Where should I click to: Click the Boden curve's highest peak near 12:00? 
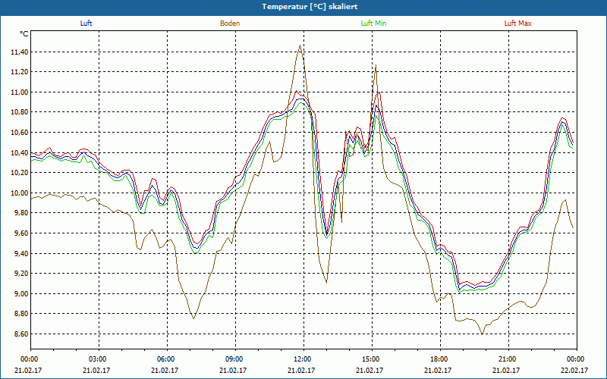tap(300, 45)
